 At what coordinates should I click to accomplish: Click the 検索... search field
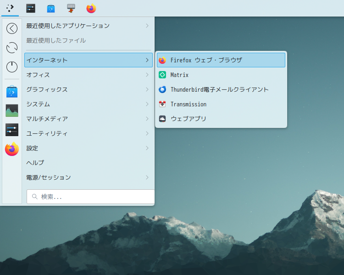point(91,197)
